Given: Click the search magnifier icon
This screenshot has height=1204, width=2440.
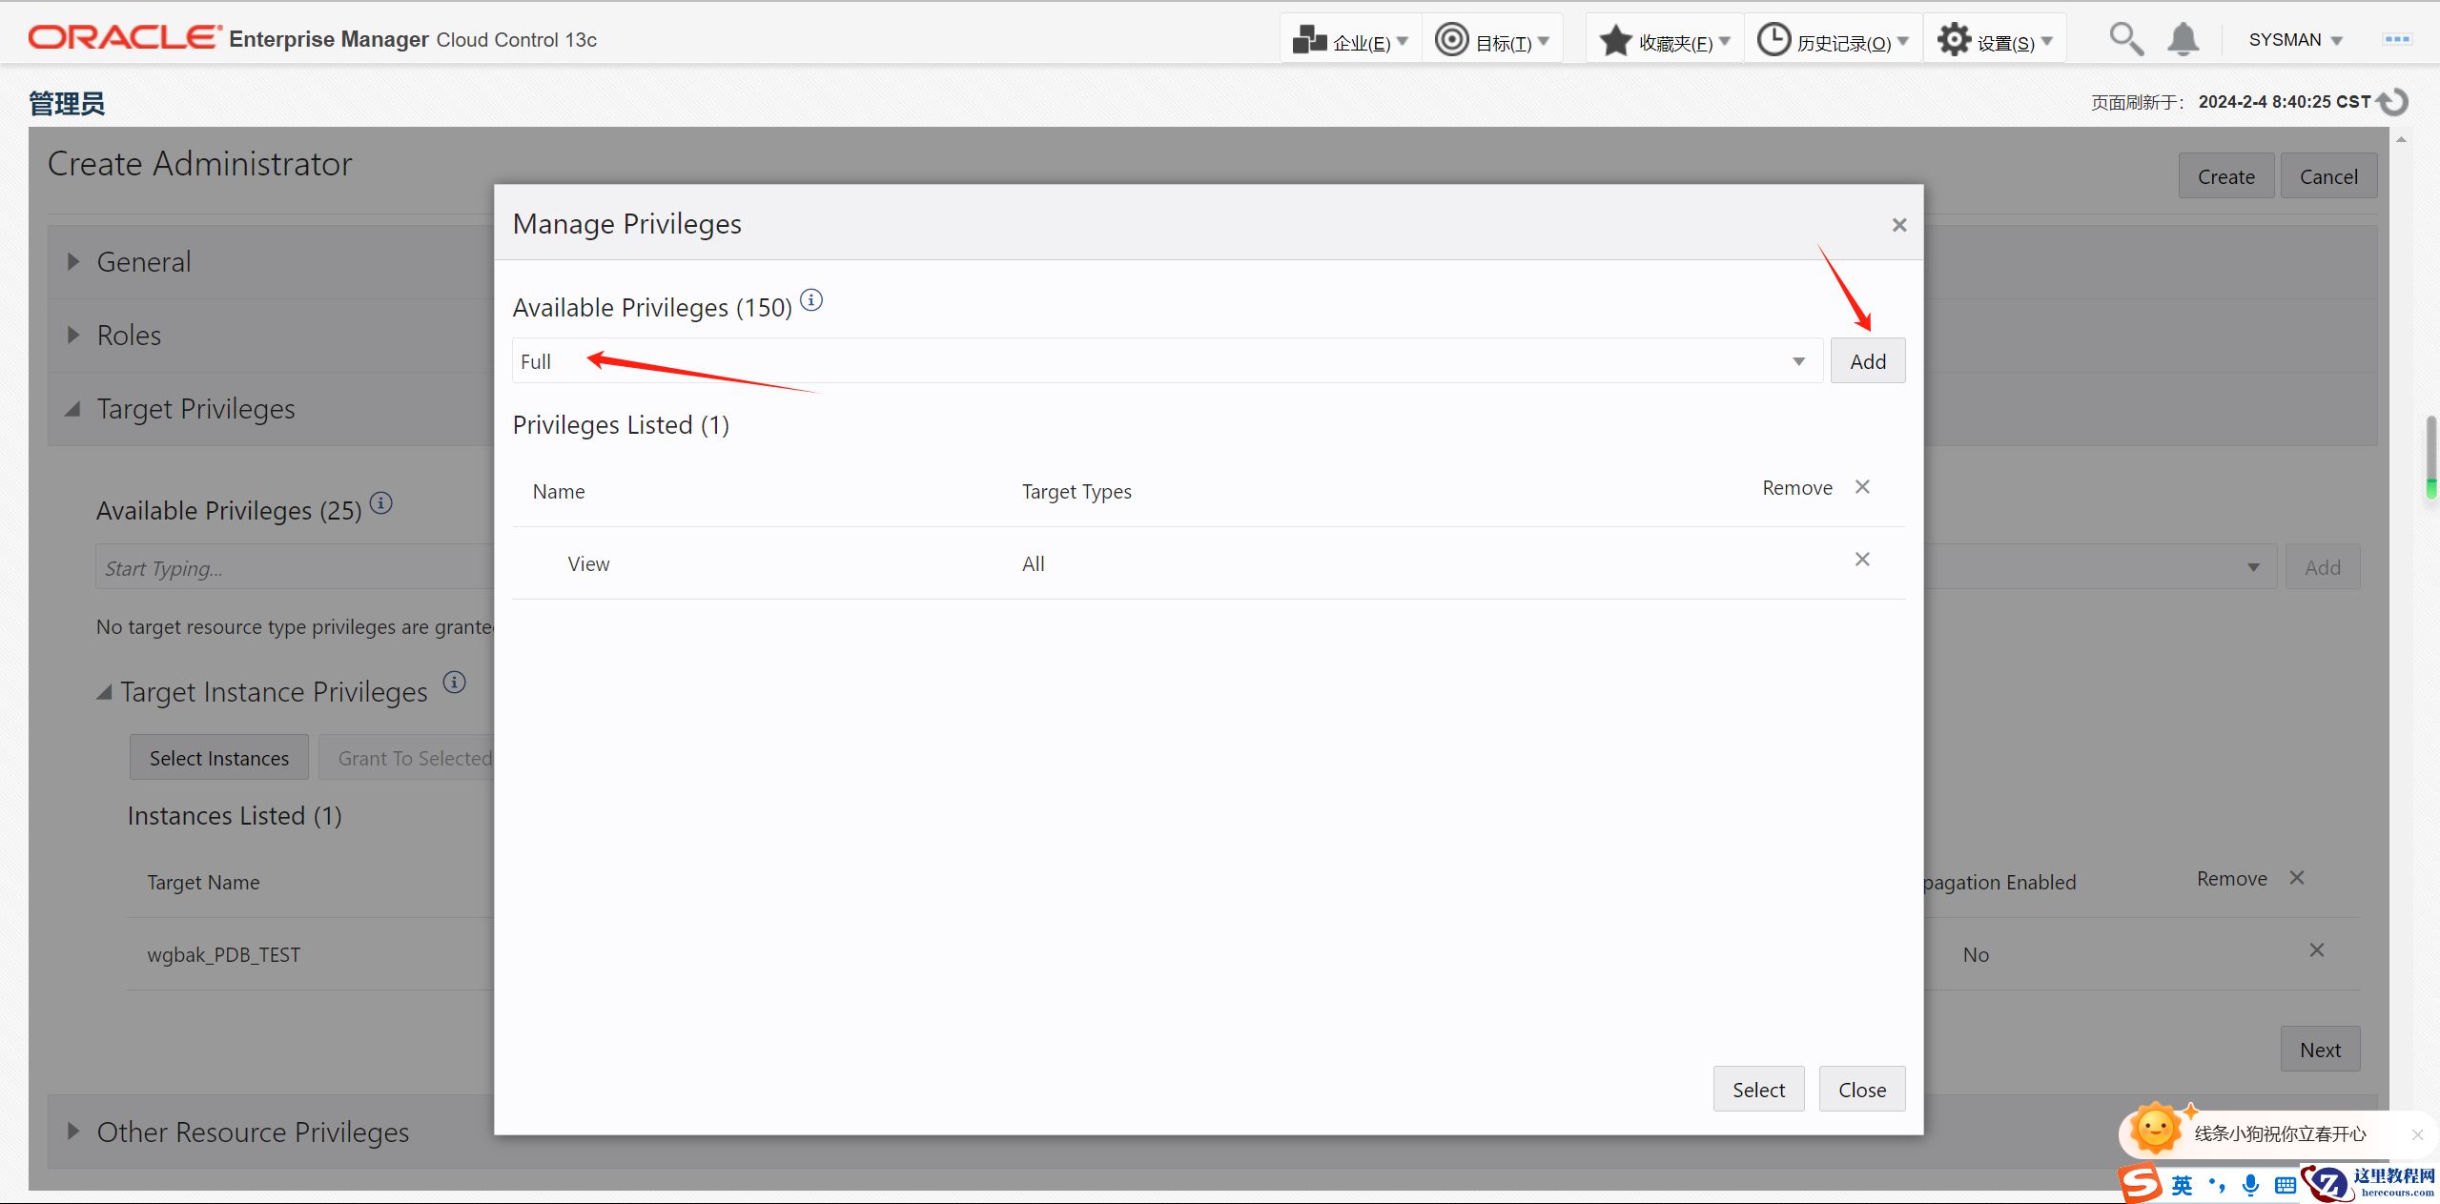Looking at the screenshot, I should pos(2125,39).
